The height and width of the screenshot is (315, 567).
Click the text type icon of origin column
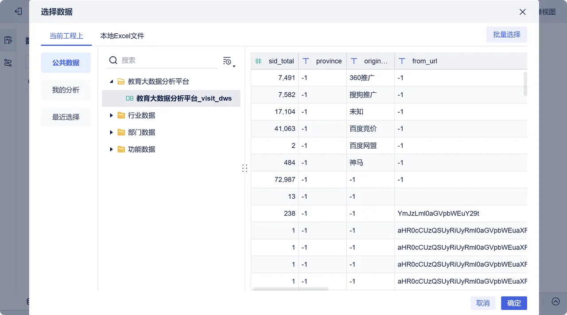coord(354,61)
